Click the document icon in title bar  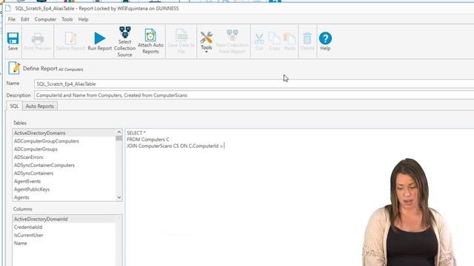(8, 8)
